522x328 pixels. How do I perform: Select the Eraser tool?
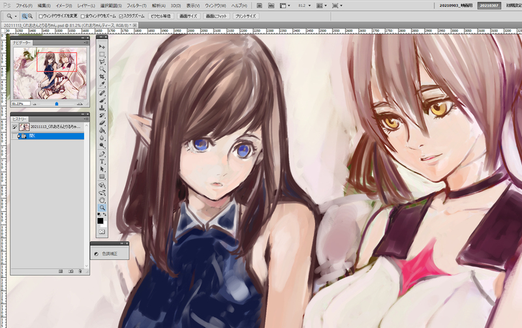point(102,123)
